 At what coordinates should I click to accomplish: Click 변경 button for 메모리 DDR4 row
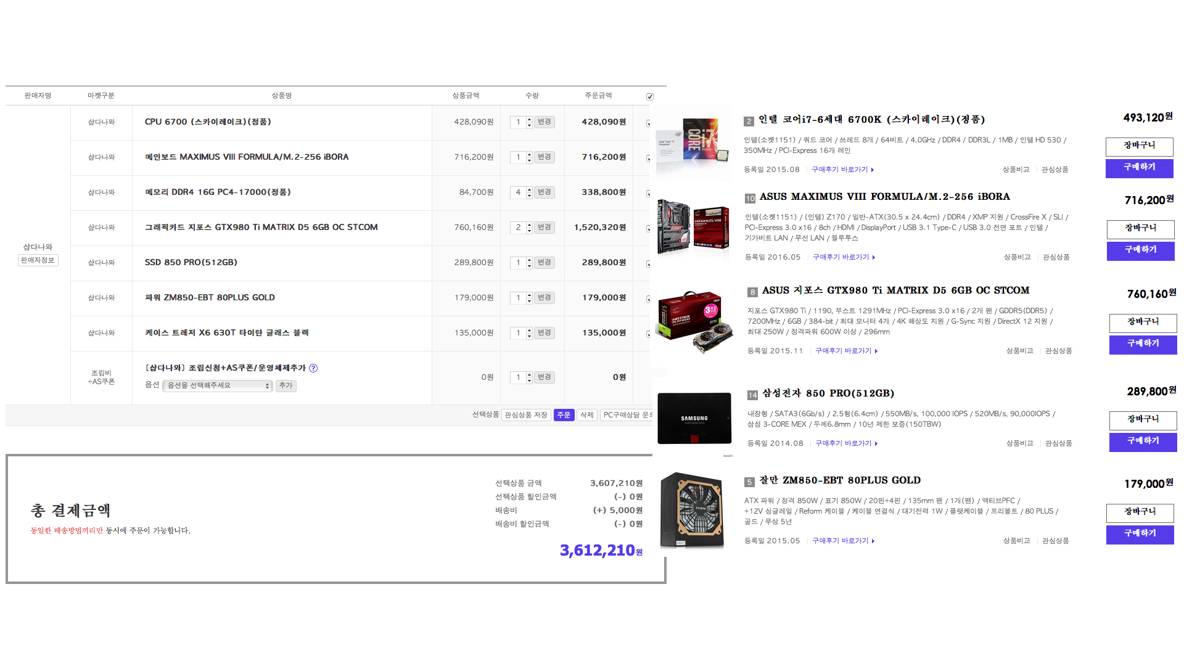coord(544,192)
